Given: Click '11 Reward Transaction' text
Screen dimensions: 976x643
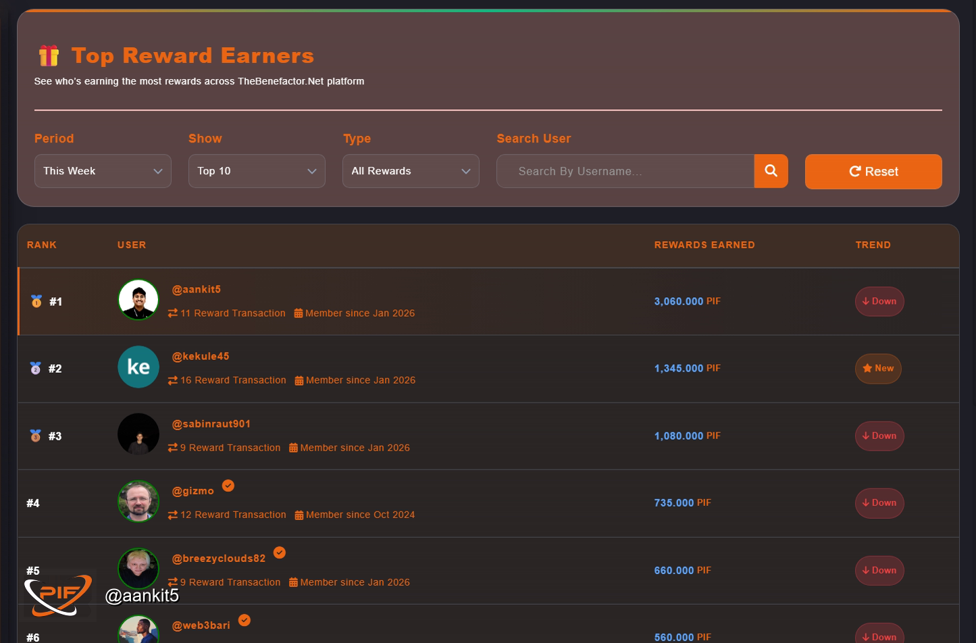Looking at the screenshot, I should click(x=233, y=313).
